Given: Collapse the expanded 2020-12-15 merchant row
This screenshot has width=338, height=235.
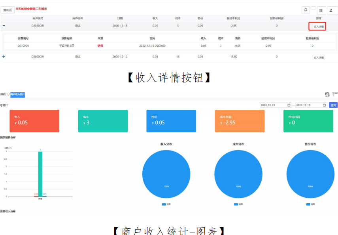Looking at the screenshot, I should (4, 26).
